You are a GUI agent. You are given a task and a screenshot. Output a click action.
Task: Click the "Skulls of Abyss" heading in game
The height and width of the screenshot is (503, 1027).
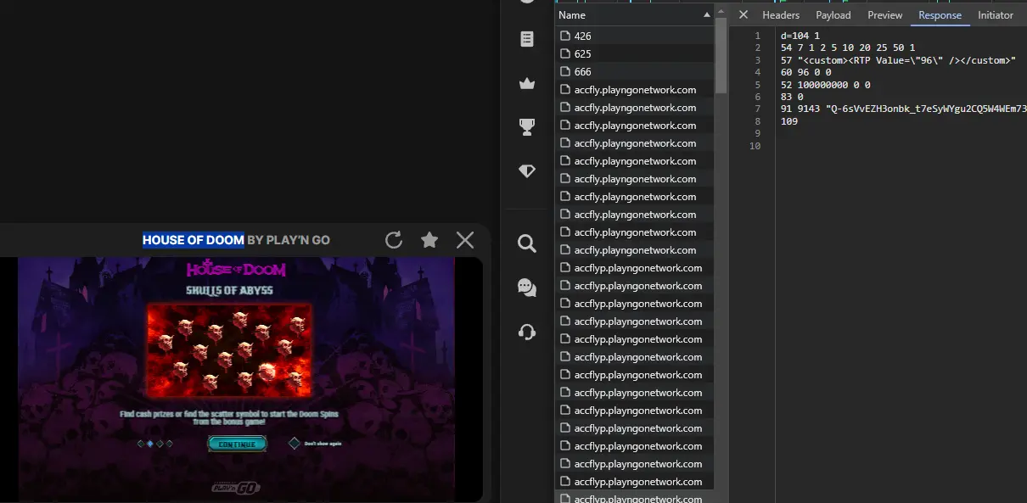(229, 290)
